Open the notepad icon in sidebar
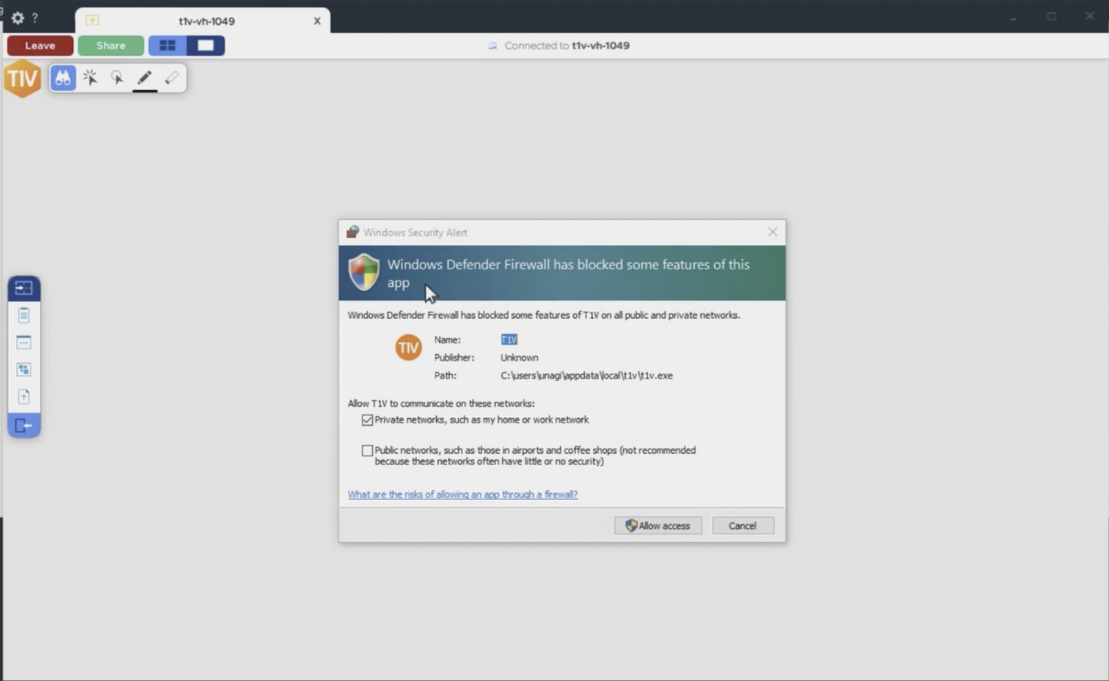The image size is (1109, 681). (x=24, y=315)
